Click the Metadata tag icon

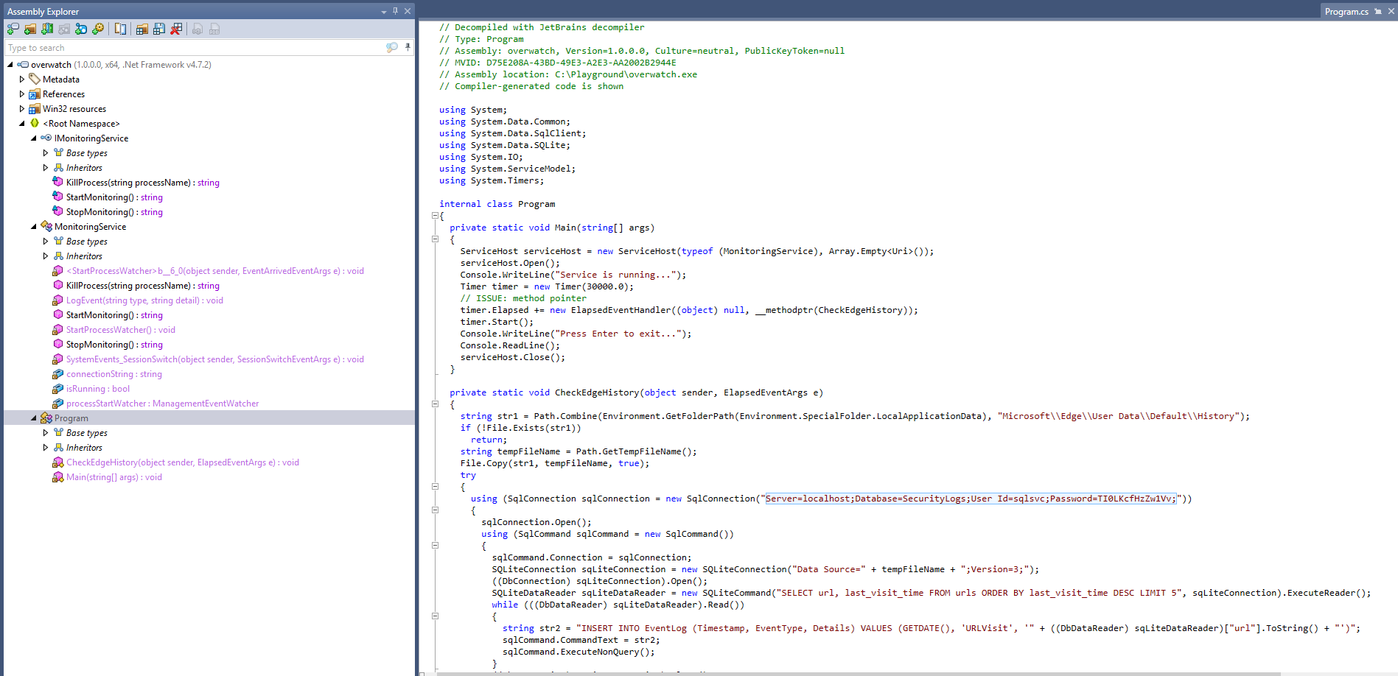35,80
